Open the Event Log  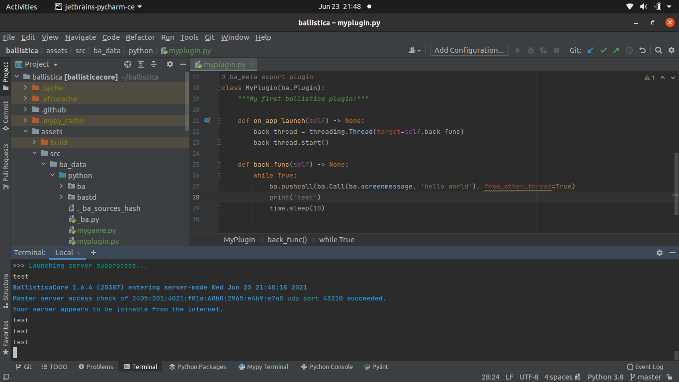click(x=645, y=367)
